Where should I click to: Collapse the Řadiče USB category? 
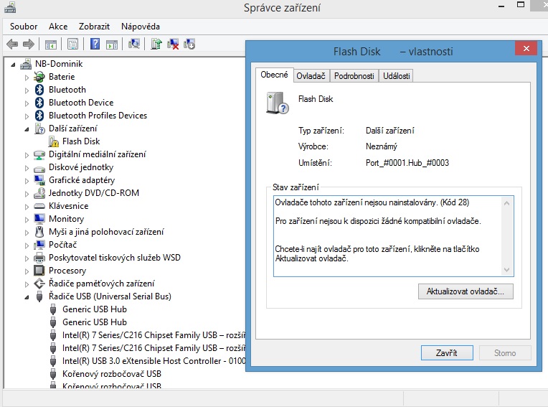click(28, 296)
